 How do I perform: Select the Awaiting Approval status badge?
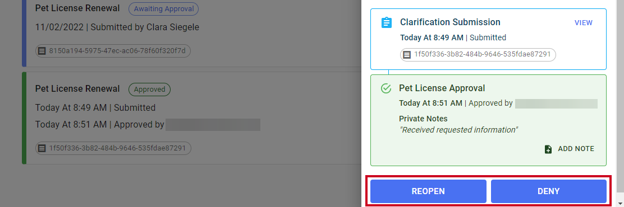point(163,9)
